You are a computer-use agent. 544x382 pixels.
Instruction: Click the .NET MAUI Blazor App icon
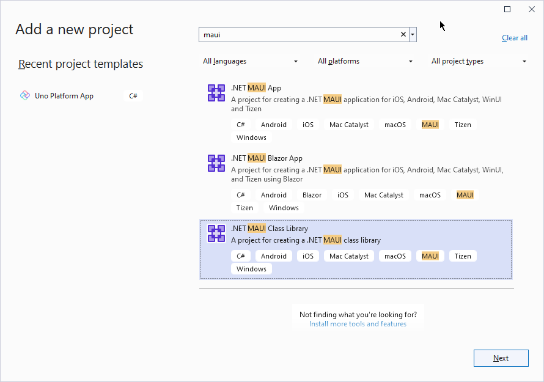coord(216,163)
